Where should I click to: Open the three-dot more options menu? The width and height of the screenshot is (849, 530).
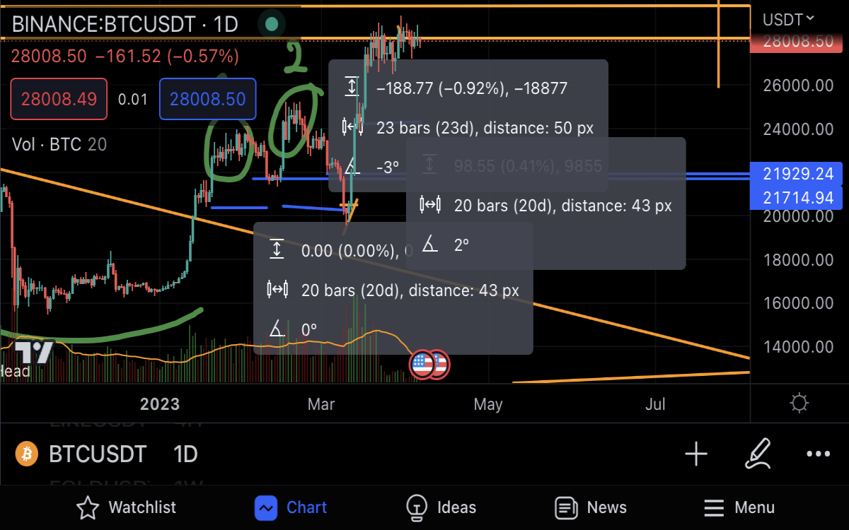point(818,454)
